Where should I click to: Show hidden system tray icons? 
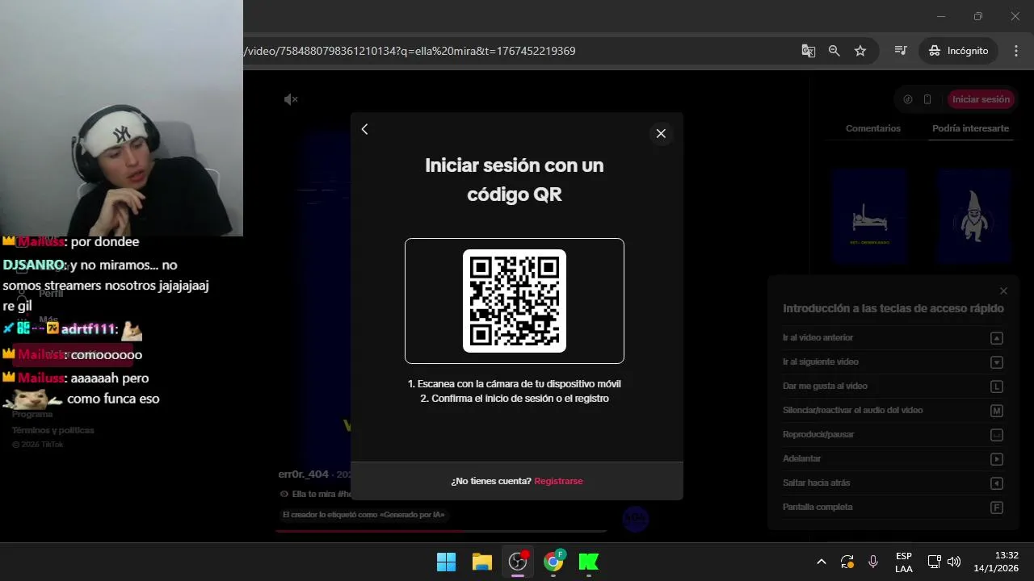pyautogui.click(x=822, y=562)
